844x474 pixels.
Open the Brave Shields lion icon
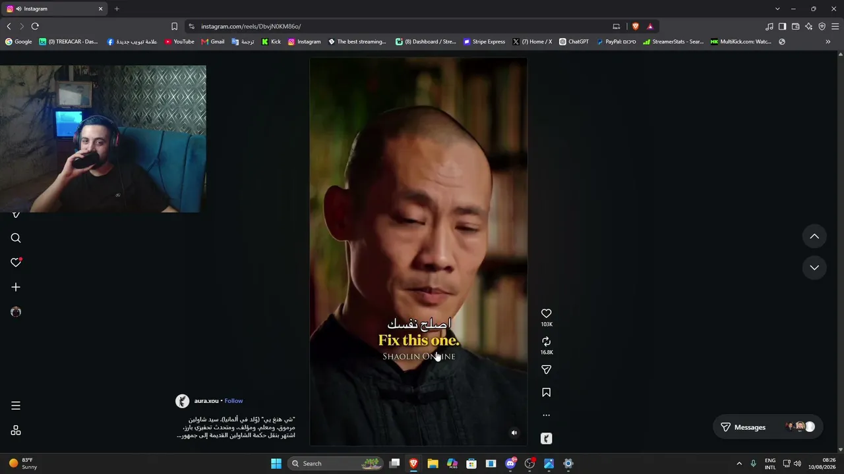pos(636,26)
